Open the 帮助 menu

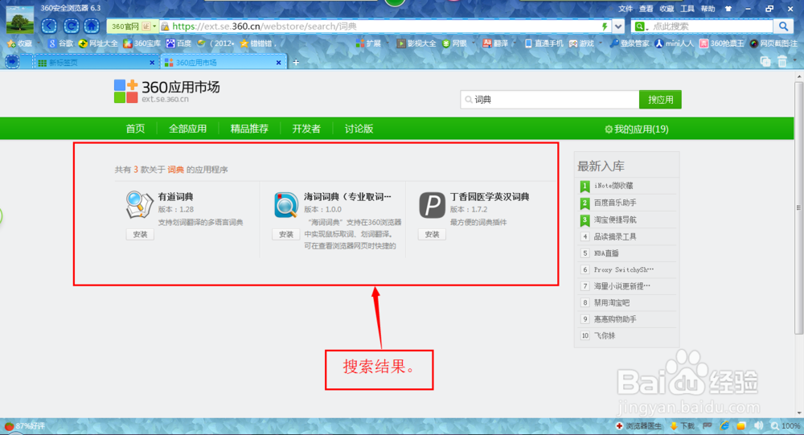coord(708,9)
